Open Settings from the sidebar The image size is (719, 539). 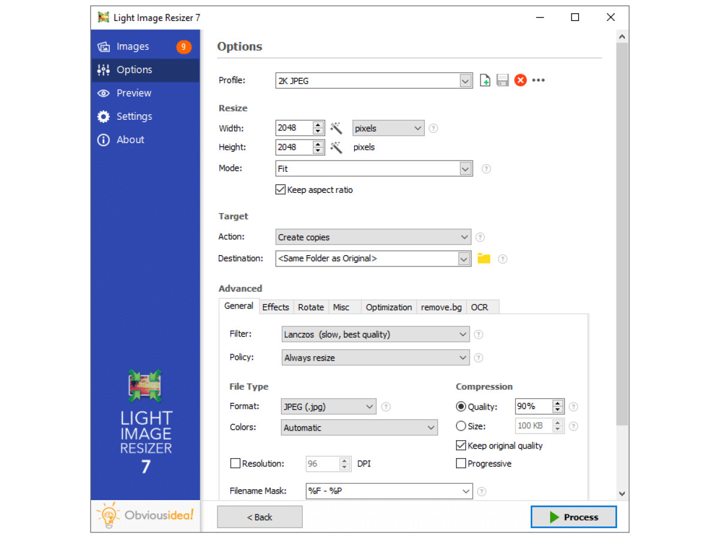pos(145,117)
